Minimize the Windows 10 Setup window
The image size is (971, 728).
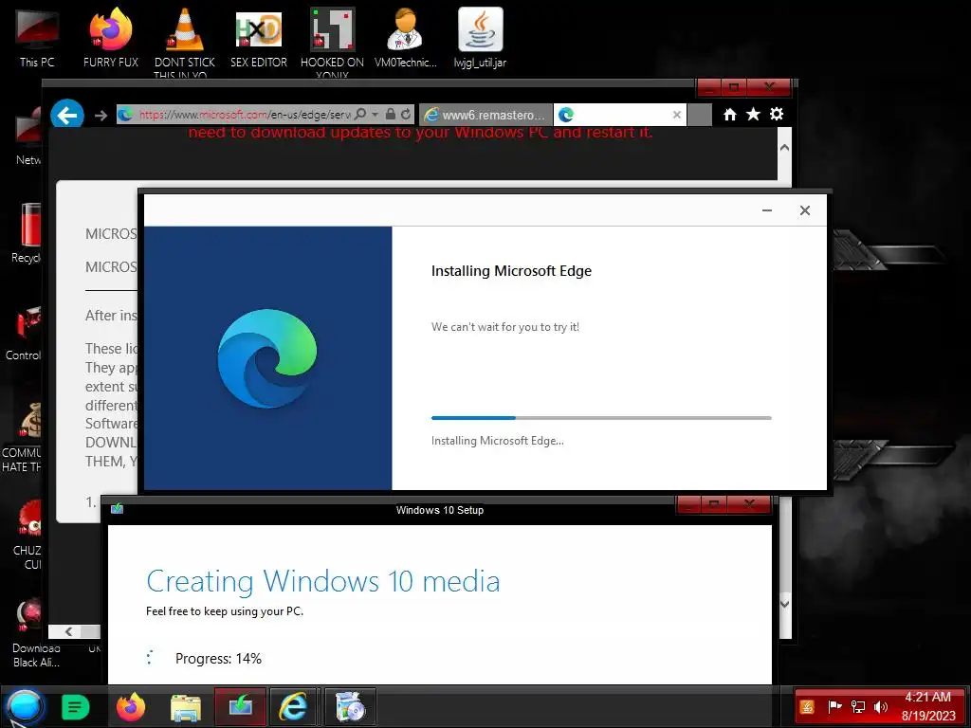(688, 504)
